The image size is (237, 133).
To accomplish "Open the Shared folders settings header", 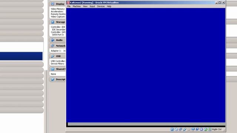I will point(61,69).
